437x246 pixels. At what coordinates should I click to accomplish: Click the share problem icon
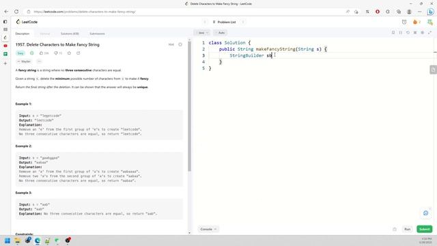coord(79,53)
